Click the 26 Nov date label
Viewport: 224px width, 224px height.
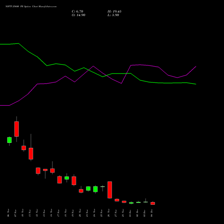click(x=108, y=213)
